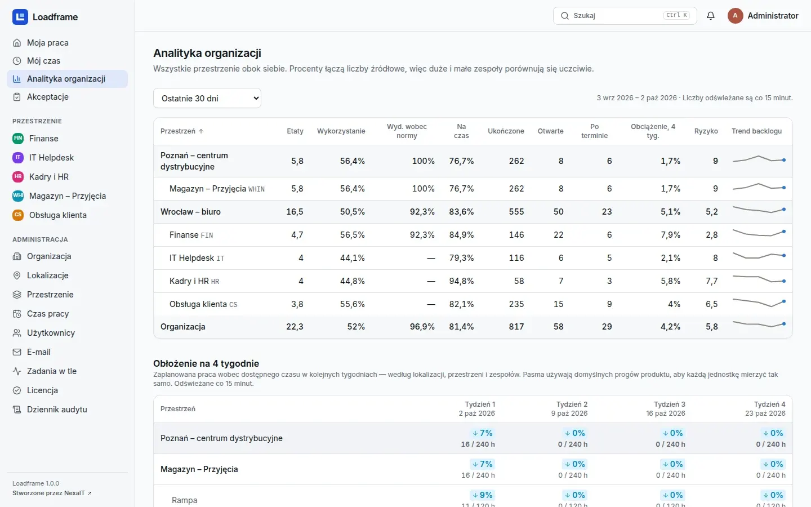Click Tydzień 4 column header
The height and width of the screenshot is (507, 811).
[x=765, y=409]
